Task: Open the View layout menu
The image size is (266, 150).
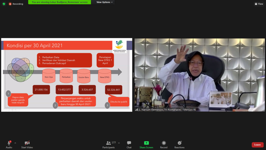Action: 259,4
